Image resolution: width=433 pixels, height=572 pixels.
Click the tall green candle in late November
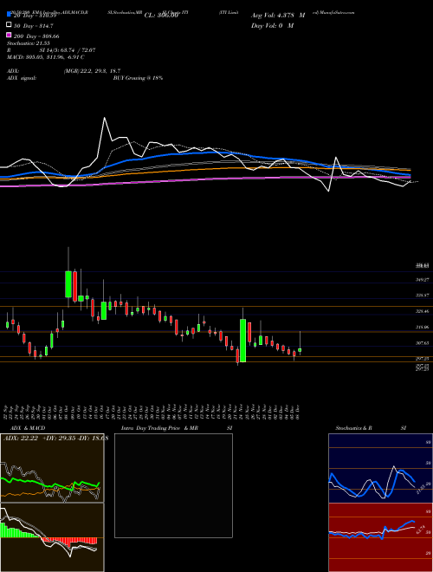242,341
